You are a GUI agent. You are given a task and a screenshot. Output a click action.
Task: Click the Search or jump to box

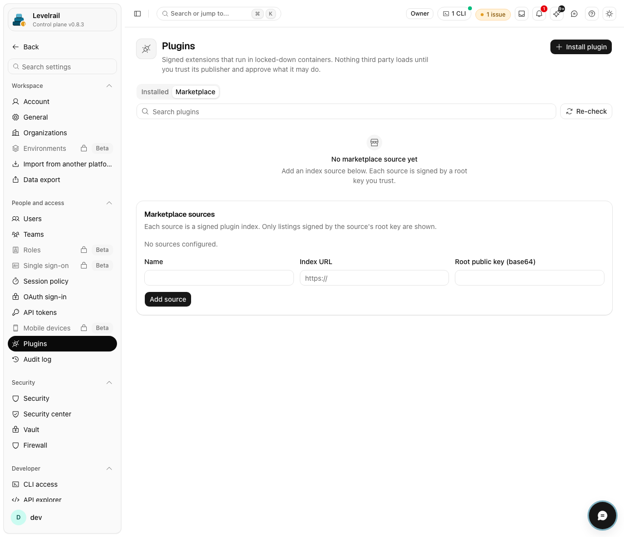pos(219,14)
